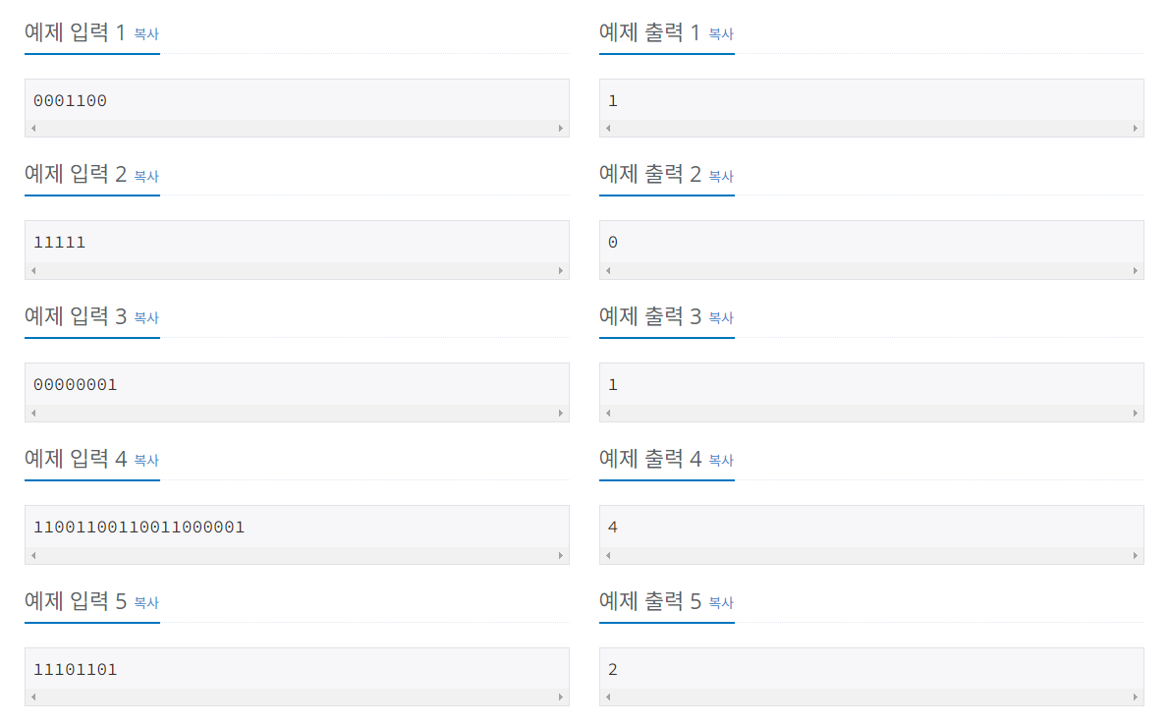1169x725 pixels.
Task: Click 복사 beside 예제 입력 5
Action: coord(146,602)
